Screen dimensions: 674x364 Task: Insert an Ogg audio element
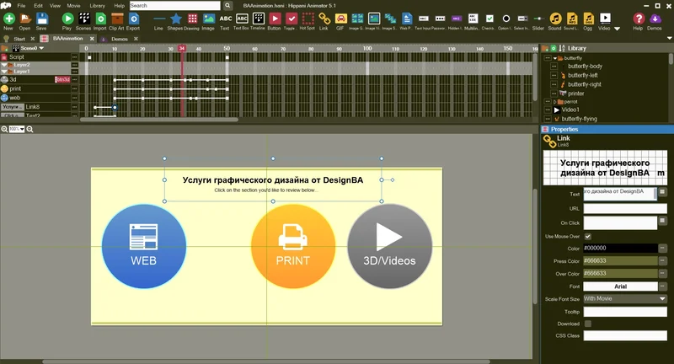click(x=588, y=21)
